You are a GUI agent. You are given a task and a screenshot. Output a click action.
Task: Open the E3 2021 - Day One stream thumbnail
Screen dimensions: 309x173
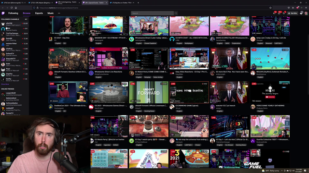click(68, 26)
